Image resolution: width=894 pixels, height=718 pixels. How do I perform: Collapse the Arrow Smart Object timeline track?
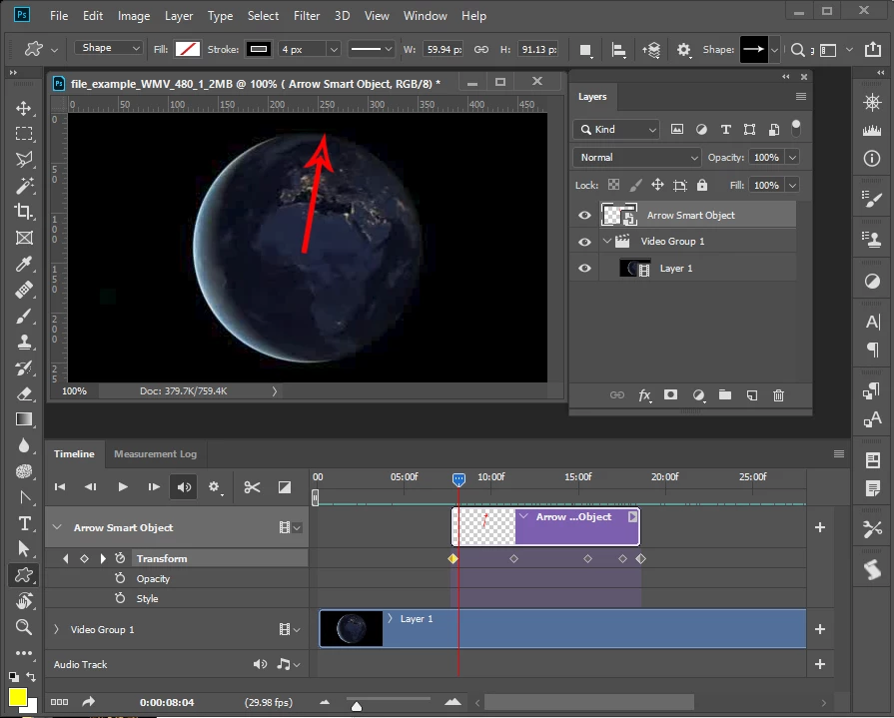click(x=57, y=528)
